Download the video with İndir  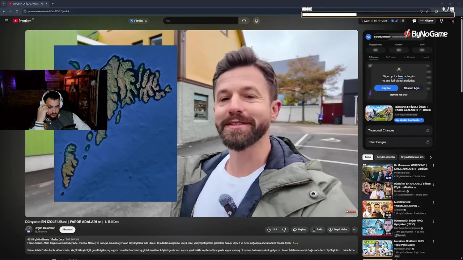[x=317, y=229]
